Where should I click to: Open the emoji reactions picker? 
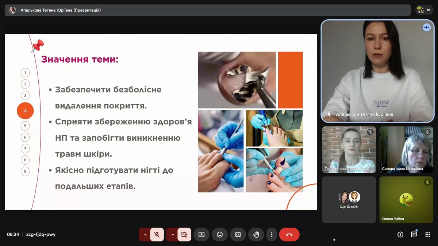coord(220,235)
